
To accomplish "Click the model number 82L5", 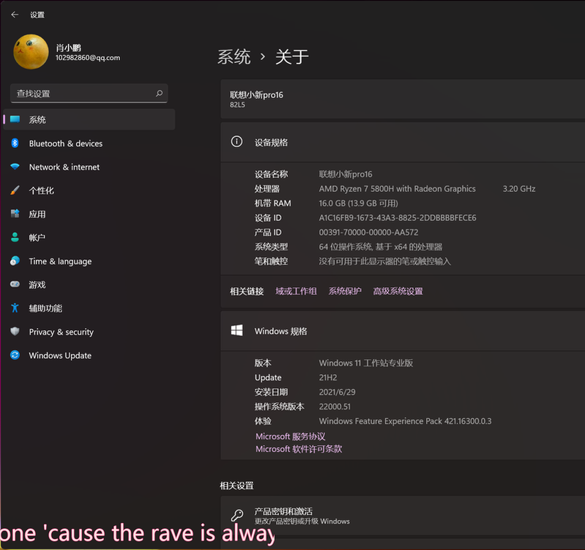I will click(x=237, y=105).
